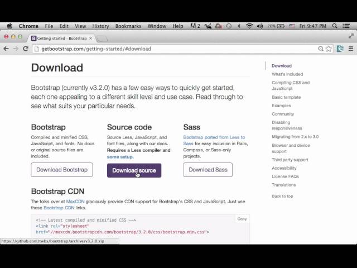Jump to Accessibility section
The height and width of the screenshot is (268, 357).
[x=284, y=168]
